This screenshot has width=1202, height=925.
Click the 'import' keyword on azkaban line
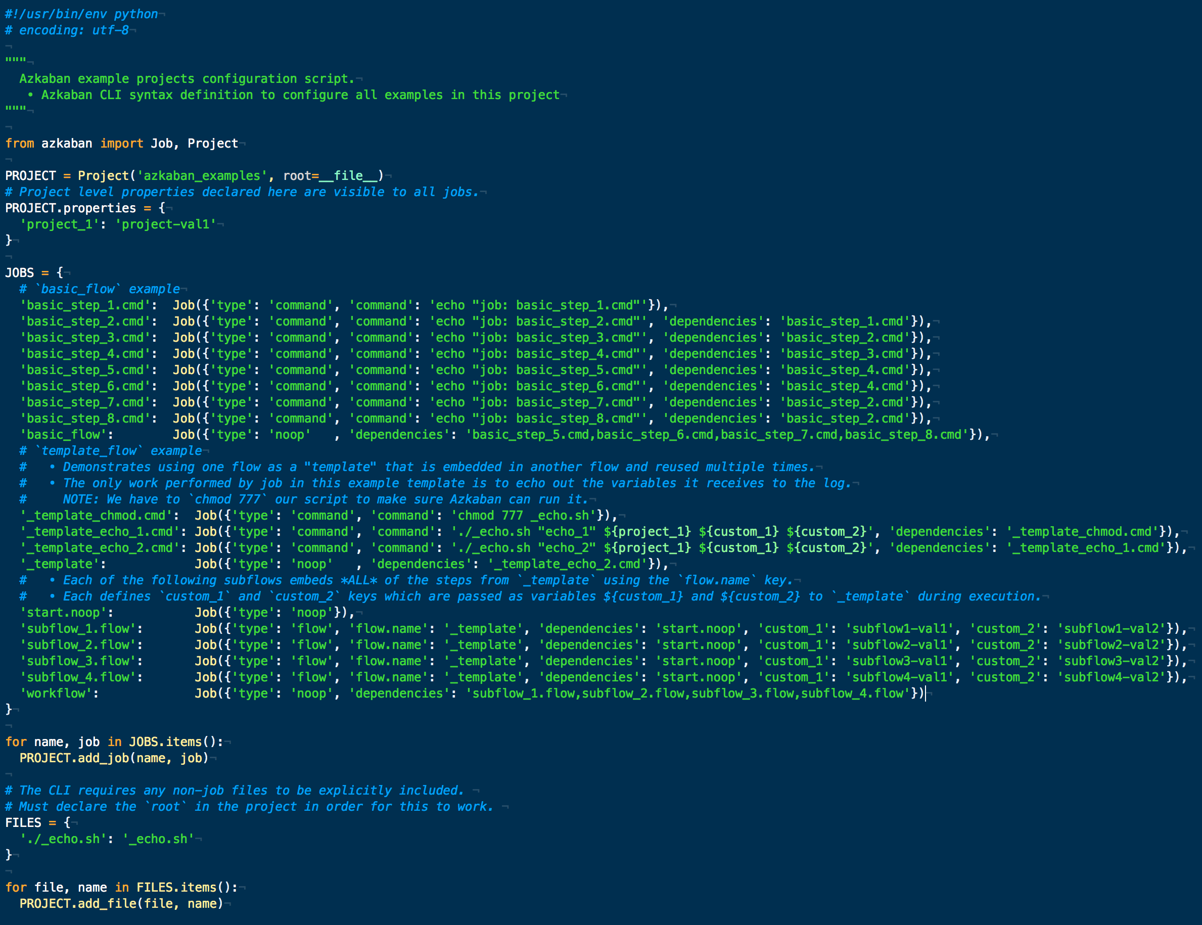pyautogui.click(x=121, y=144)
